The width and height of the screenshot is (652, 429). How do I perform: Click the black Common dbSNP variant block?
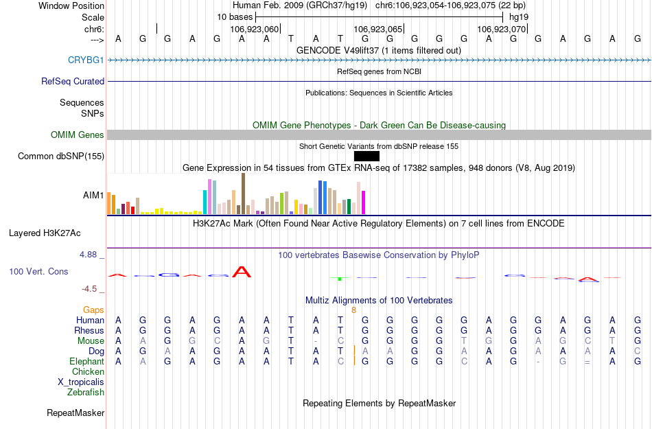pyautogui.click(x=366, y=156)
